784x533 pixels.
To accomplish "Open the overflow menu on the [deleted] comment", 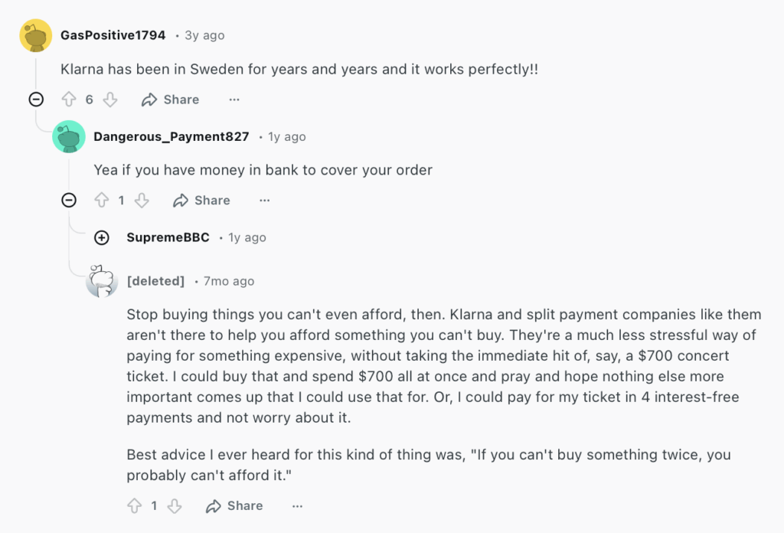I will pos(297,505).
